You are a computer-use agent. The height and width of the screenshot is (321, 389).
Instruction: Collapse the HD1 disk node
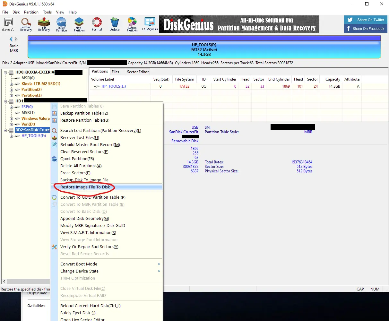tap(5, 101)
